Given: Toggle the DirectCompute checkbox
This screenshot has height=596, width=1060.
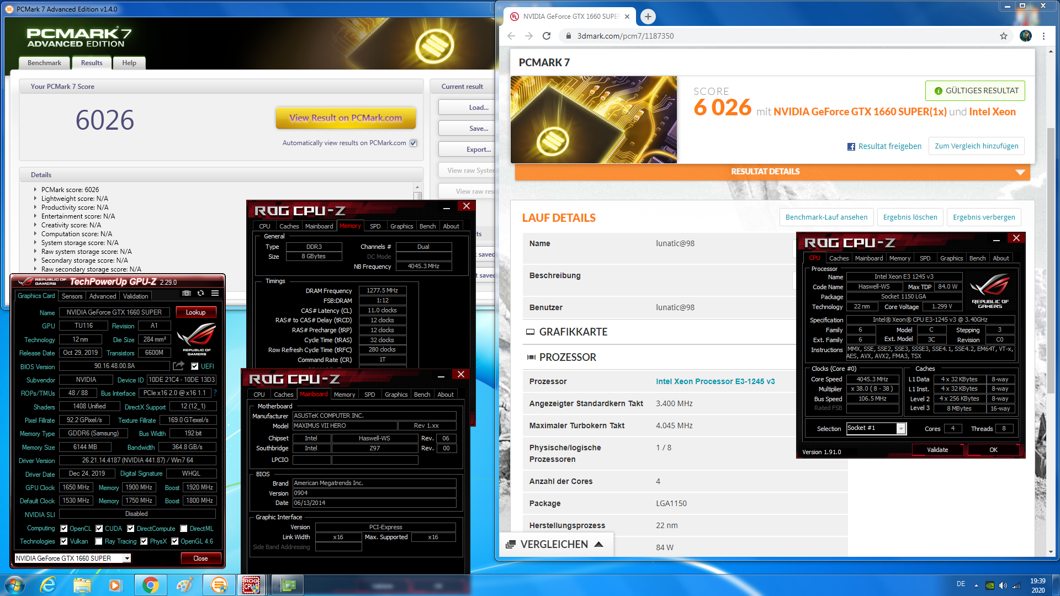Looking at the screenshot, I should coord(131,528).
